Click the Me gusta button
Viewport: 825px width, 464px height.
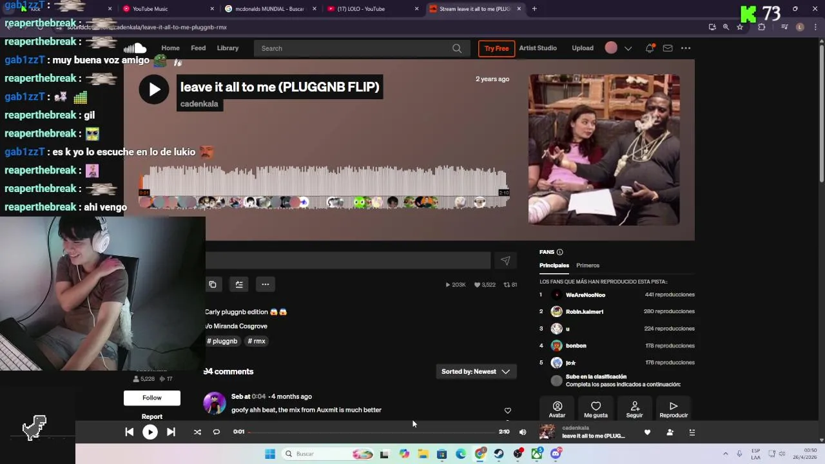(596, 409)
